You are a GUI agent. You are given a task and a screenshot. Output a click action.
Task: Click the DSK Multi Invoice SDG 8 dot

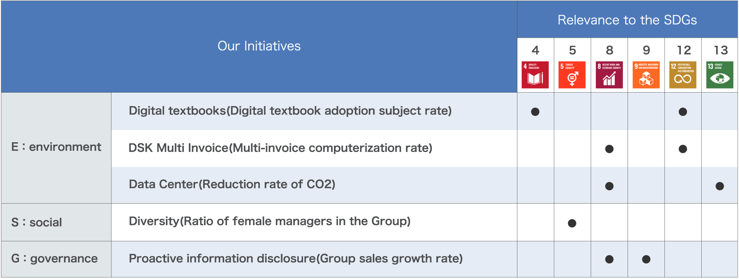click(609, 149)
